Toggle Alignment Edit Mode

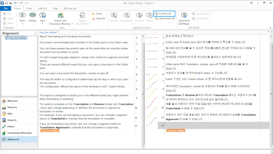tap(184, 18)
